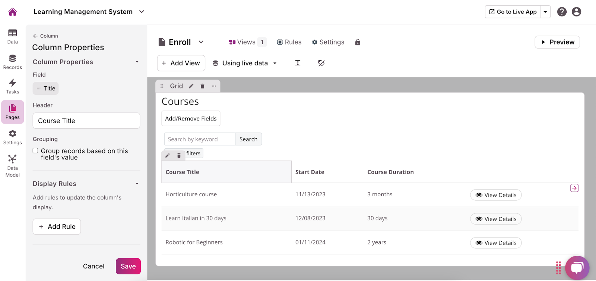Delete the Grid view using trash icon
596x281 pixels.
coord(202,86)
